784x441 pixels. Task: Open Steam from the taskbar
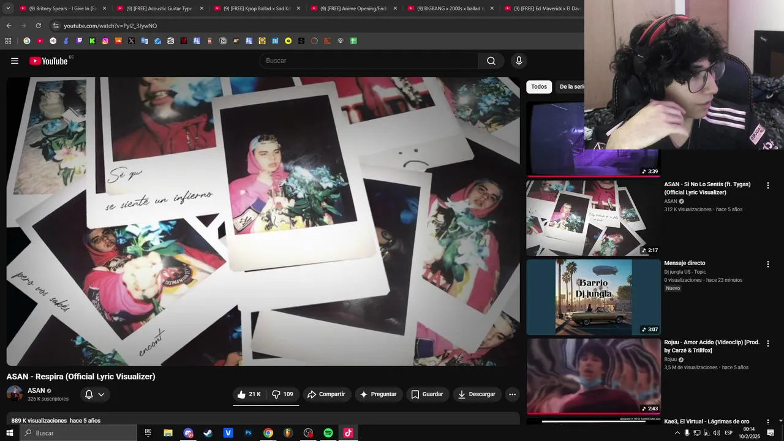208,433
